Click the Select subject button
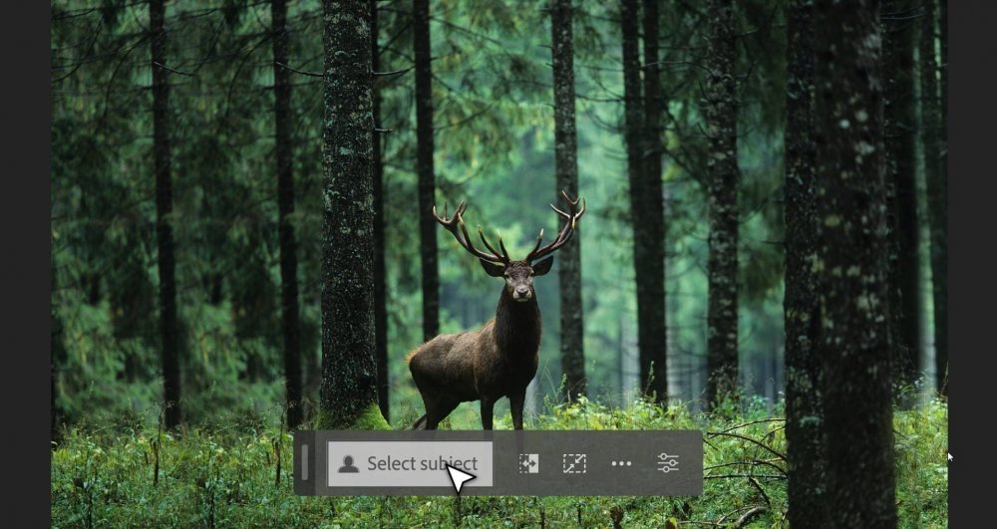Viewport: 997px width, 529px height. (410, 463)
